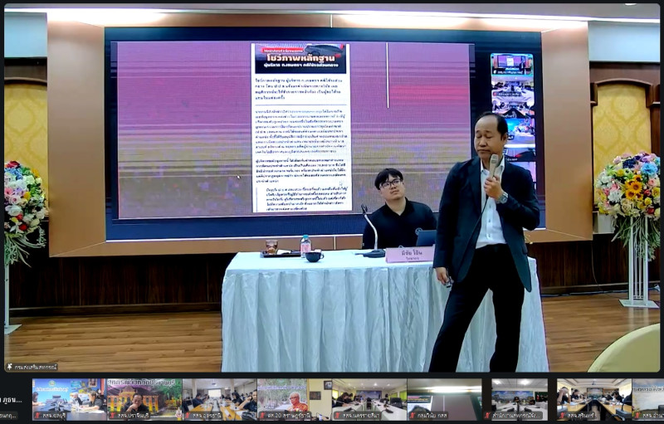Click the muted mic icon on สหจ.อุดรธานี thumbnail
The height and width of the screenshot is (424, 664).
[187, 415]
